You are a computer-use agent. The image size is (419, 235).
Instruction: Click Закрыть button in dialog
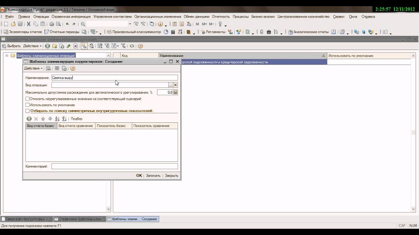[172, 176]
